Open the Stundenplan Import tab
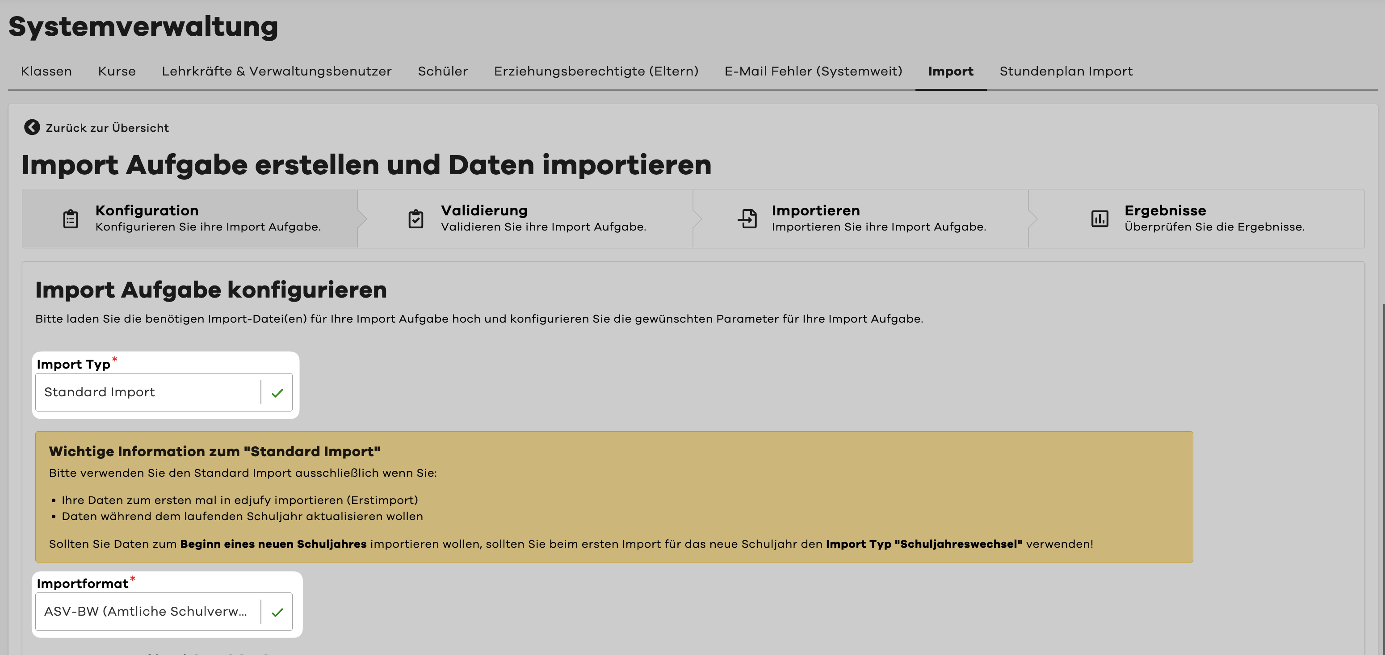The image size is (1385, 655). pos(1066,71)
